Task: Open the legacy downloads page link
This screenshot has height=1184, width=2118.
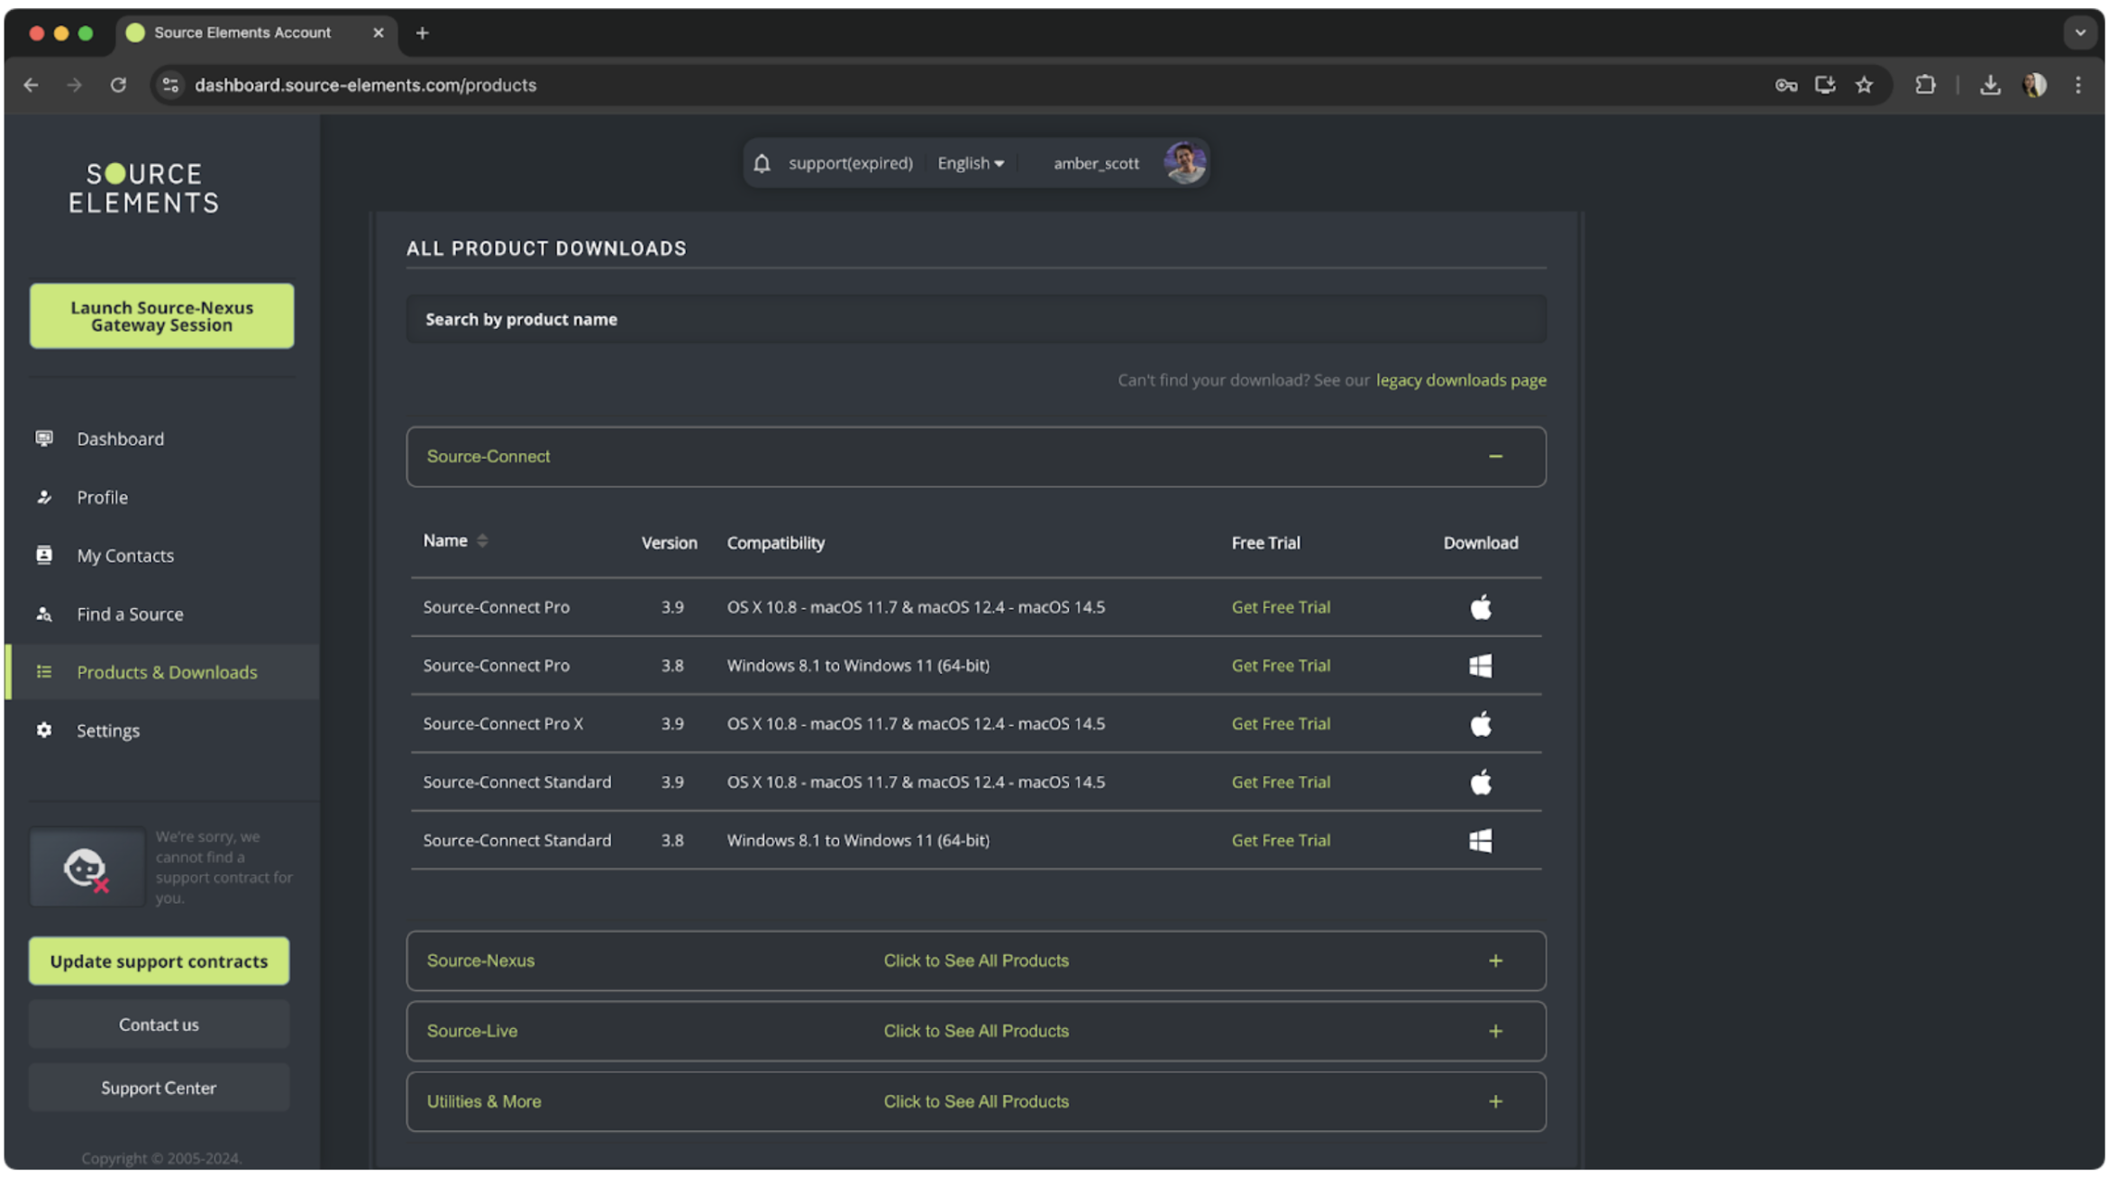Action: pyautogui.click(x=1460, y=380)
